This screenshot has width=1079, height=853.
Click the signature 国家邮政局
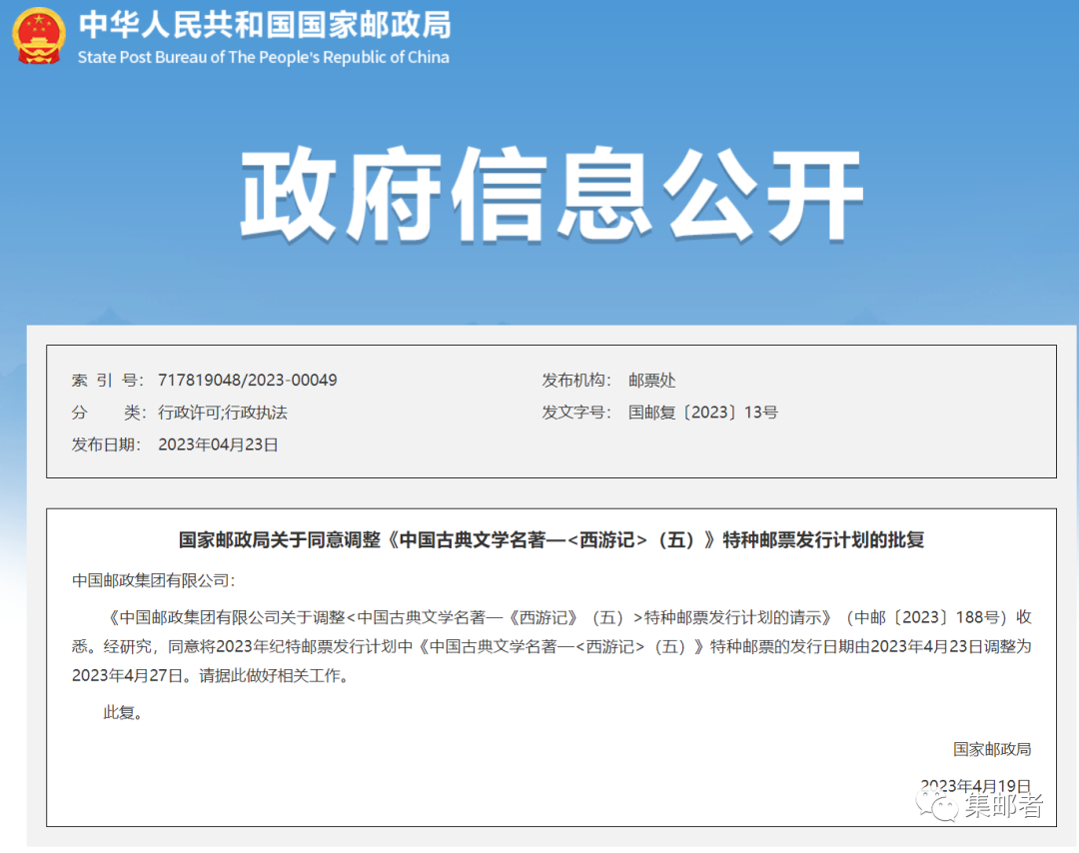click(x=992, y=749)
